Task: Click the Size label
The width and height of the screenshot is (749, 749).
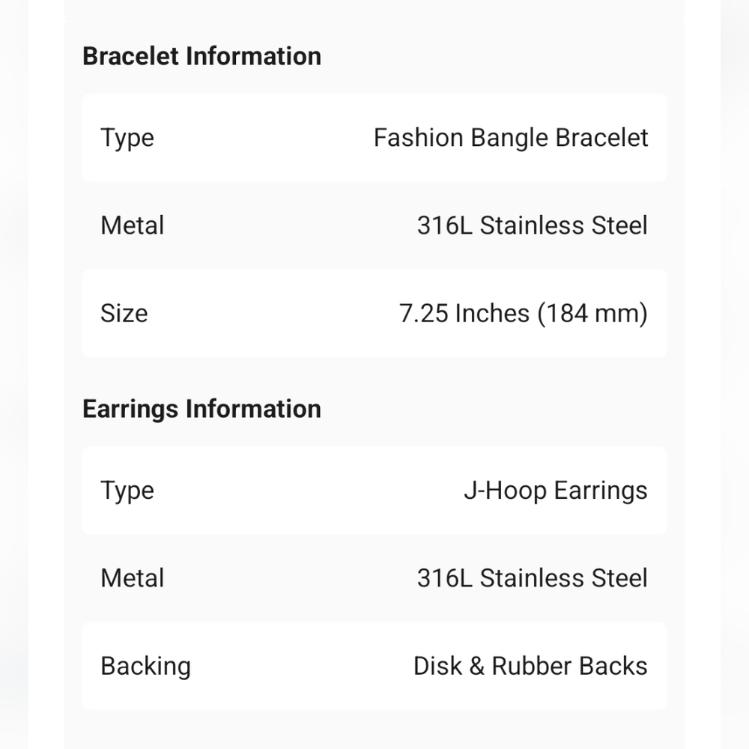Action: (x=124, y=313)
